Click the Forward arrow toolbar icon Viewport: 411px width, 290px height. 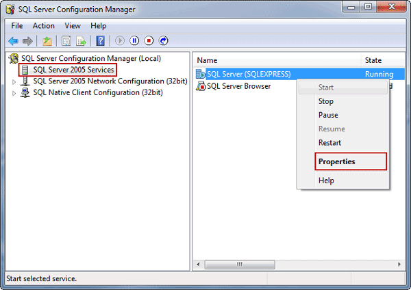click(x=27, y=41)
